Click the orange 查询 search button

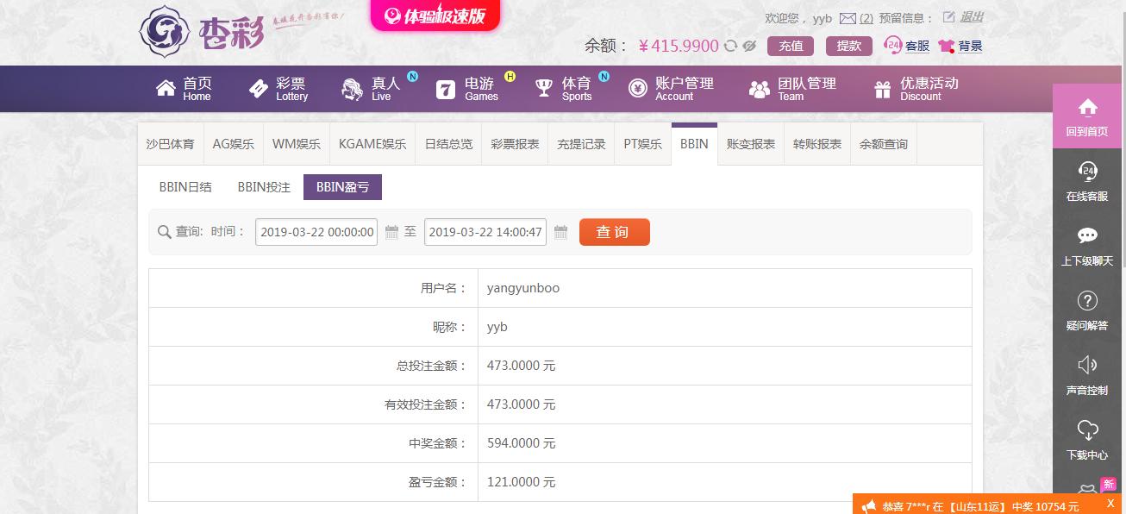pyautogui.click(x=615, y=232)
